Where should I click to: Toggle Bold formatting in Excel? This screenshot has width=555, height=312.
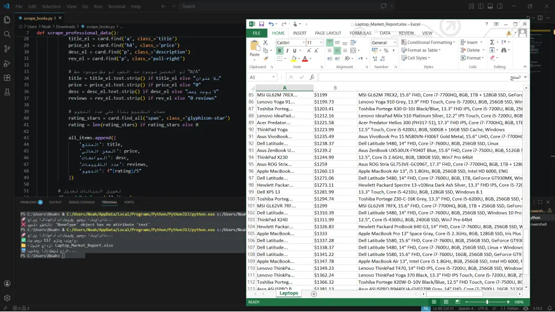(x=279, y=50)
